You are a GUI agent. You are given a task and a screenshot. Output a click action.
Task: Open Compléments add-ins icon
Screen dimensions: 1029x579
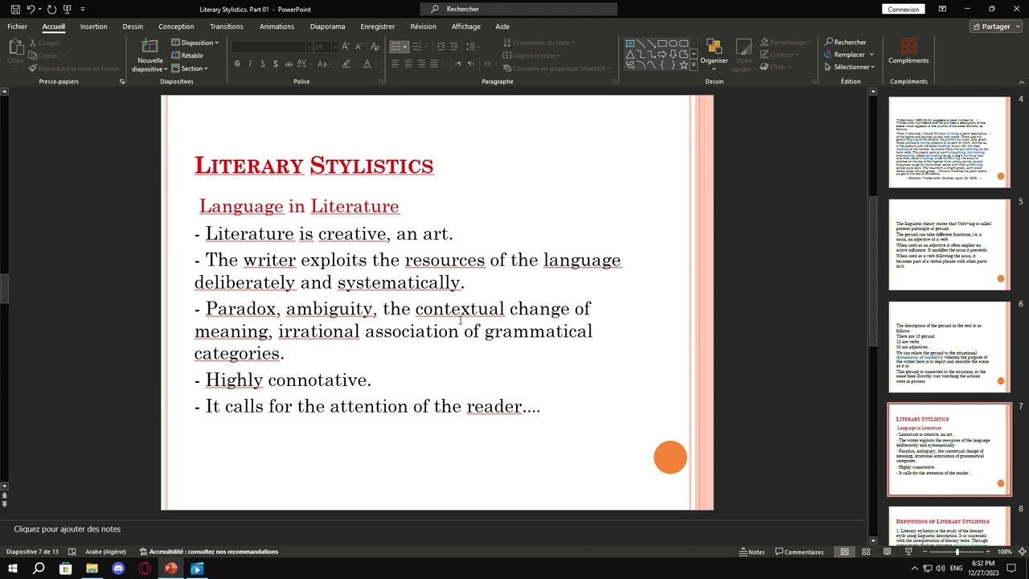tap(908, 47)
